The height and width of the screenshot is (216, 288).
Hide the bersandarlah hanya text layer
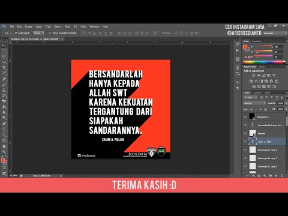(x=245, y=125)
